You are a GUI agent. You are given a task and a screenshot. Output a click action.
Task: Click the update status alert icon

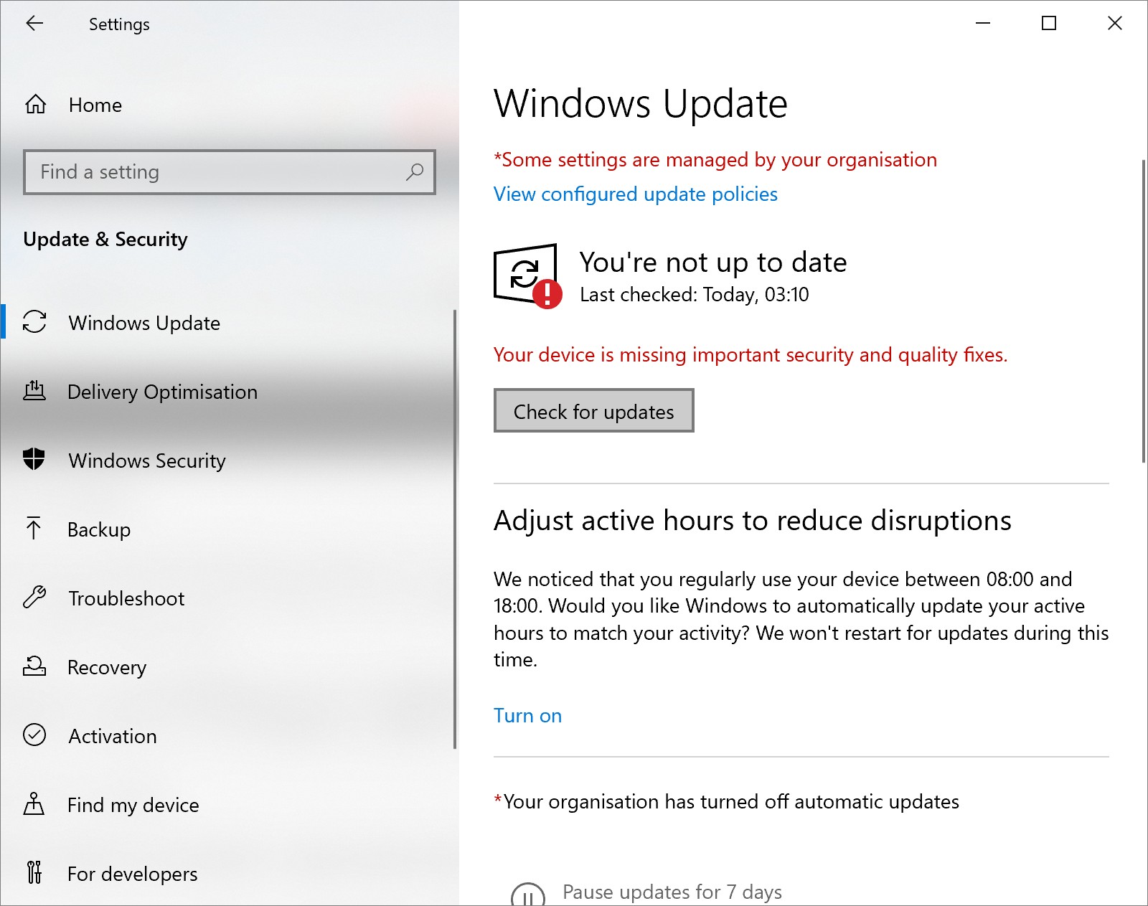point(528,276)
